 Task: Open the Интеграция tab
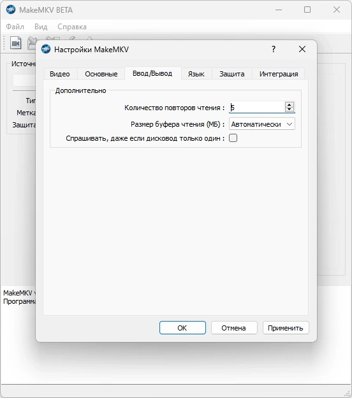pyautogui.click(x=279, y=74)
